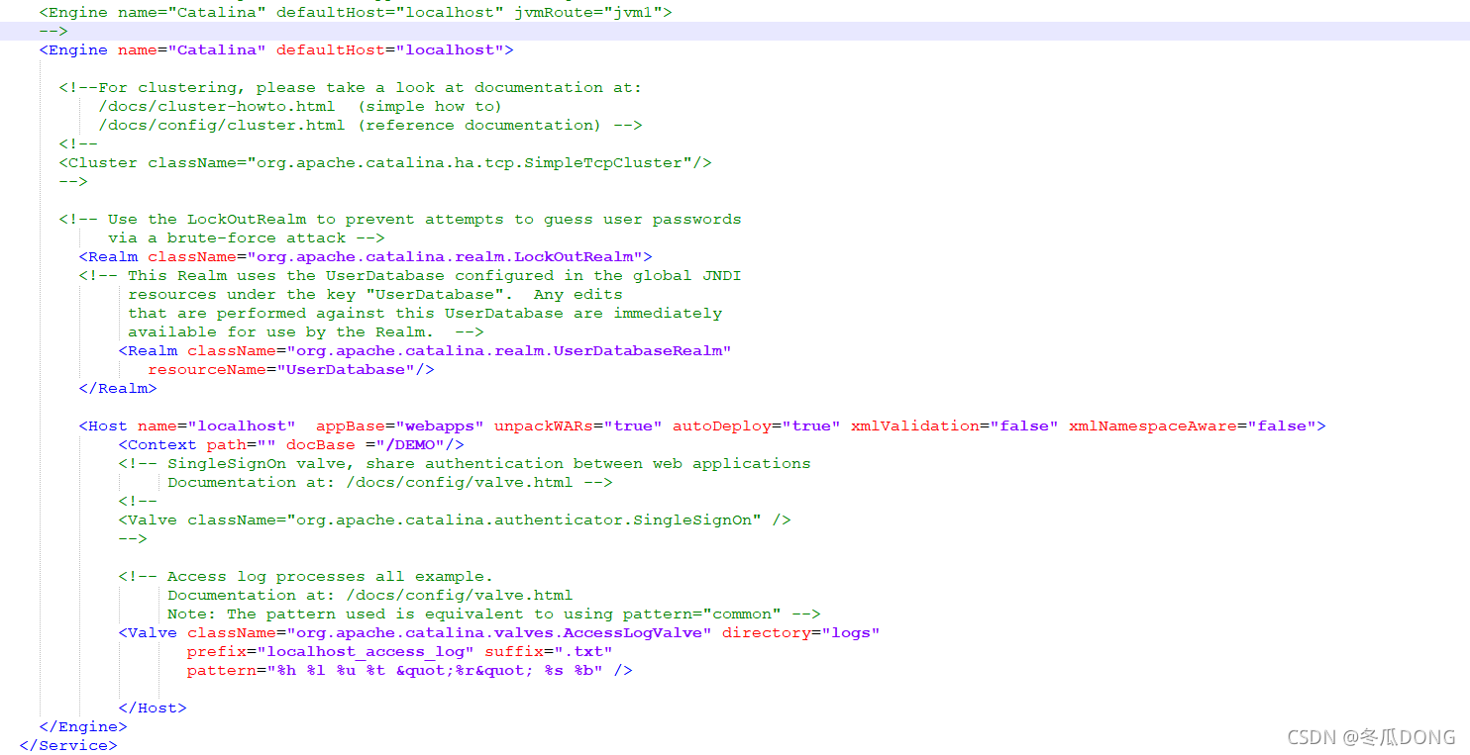
Task: Click the xmlNamespaceAware="false" attribute
Action: tap(1192, 425)
